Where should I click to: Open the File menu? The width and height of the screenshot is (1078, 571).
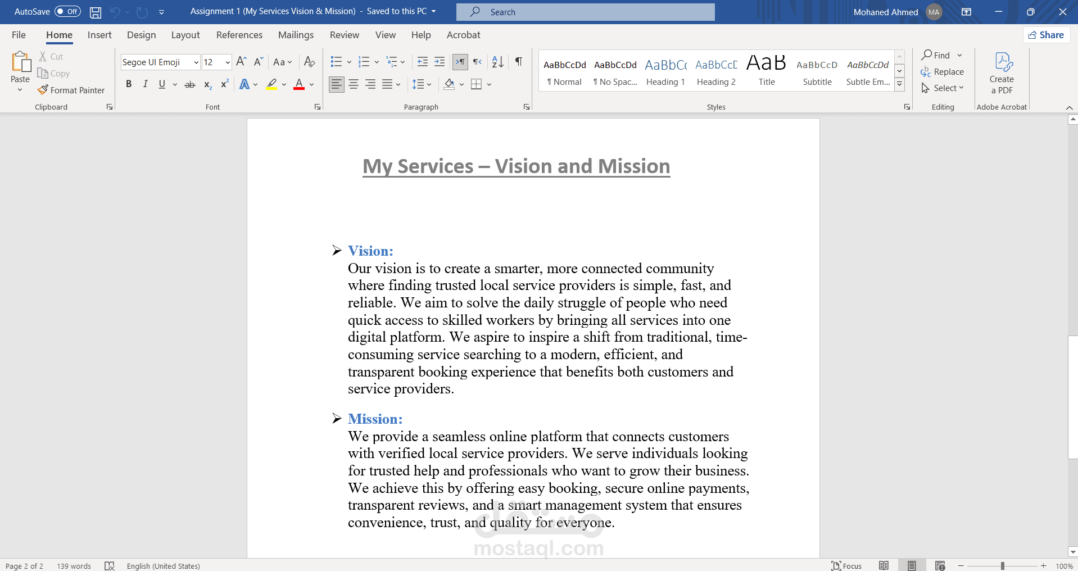click(19, 35)
